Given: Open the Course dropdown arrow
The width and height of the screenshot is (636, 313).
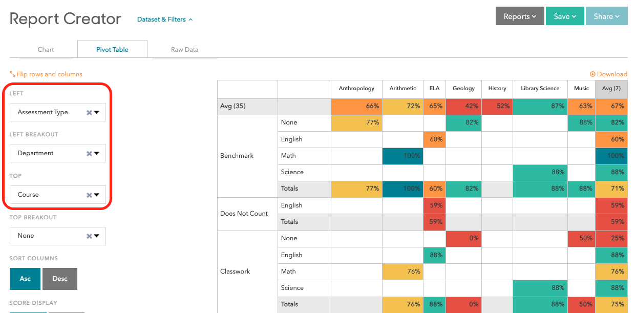Looking at the screenshot, I should tap(96, 195).
